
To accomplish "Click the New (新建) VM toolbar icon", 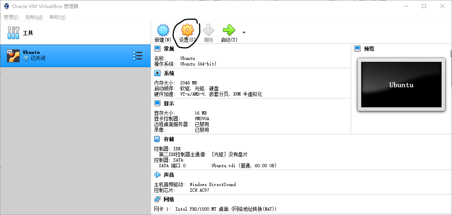I will coord(163,30).
